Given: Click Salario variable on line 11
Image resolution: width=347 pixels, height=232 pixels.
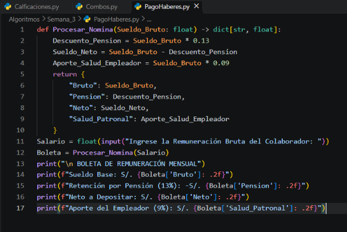Looking at the screenshot, I should pyautogui.click(x=51, y=141).
